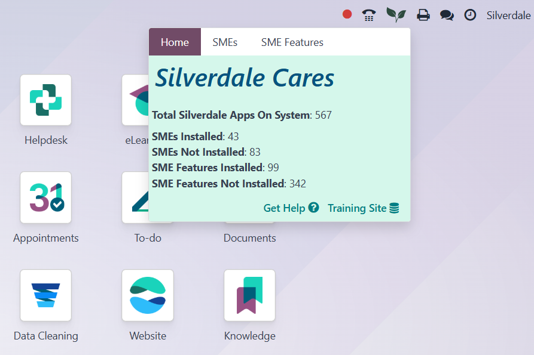
Task: Launch the Appointments app
Action: (45, 197)
